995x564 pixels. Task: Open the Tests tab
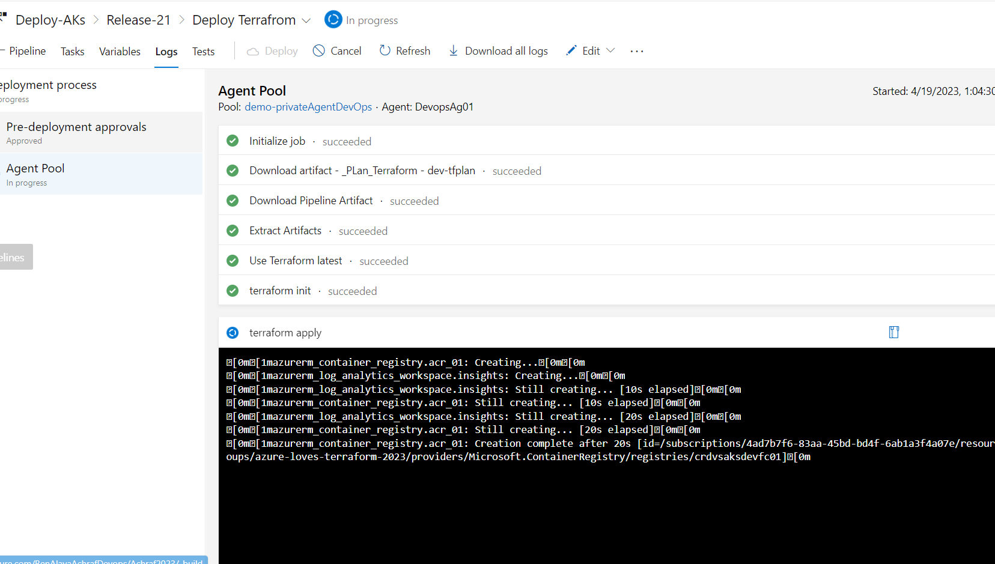[203, 51]
